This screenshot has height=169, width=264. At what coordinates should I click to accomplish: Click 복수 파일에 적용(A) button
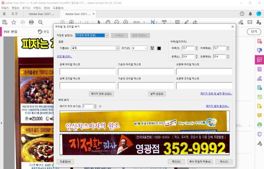[200, 162]
